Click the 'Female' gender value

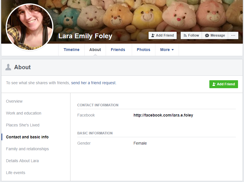coord(140,143)
